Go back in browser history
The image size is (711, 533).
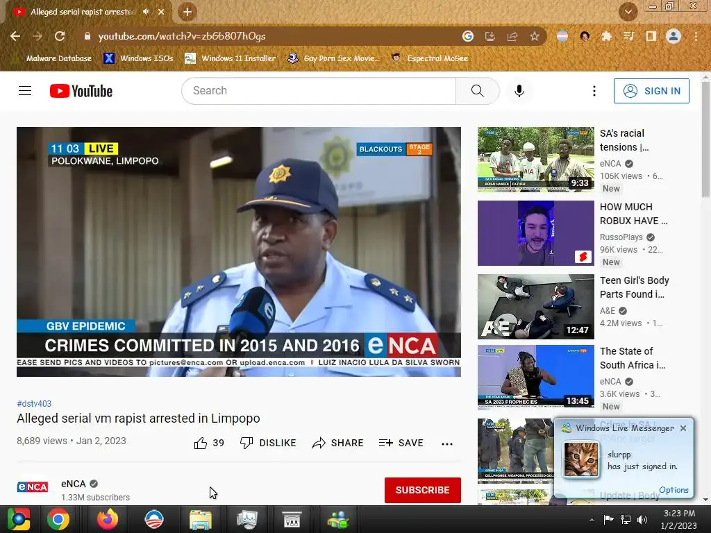[x=15, y=36]
